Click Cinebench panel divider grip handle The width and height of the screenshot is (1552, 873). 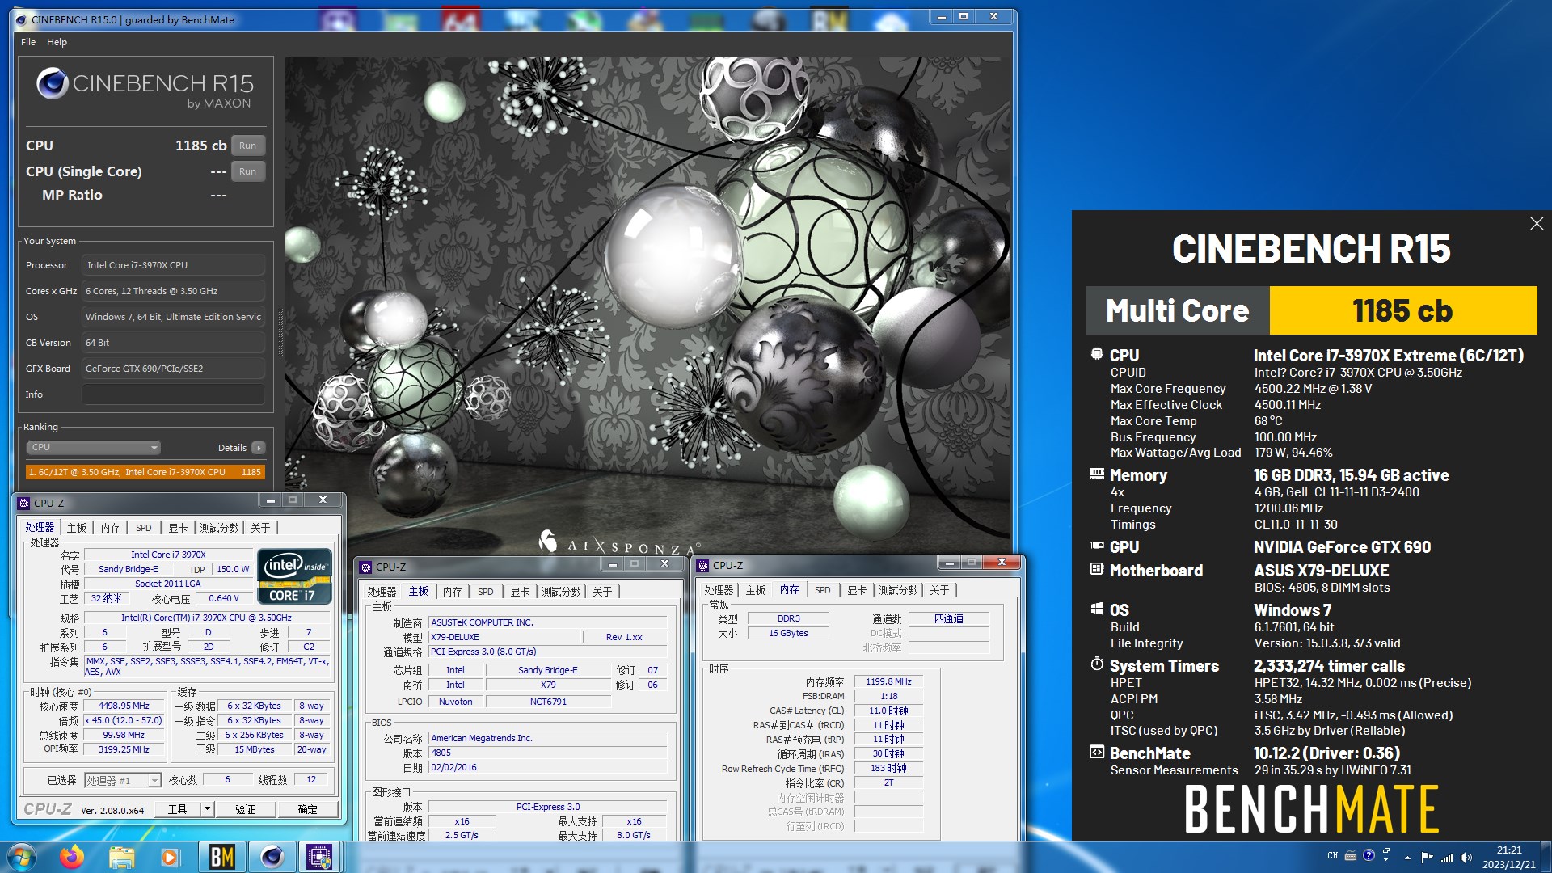pyautogui.click(x=280, y=333)
